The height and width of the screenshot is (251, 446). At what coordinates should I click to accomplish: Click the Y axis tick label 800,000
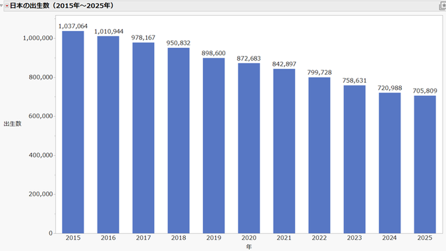(x=41, y=77)
